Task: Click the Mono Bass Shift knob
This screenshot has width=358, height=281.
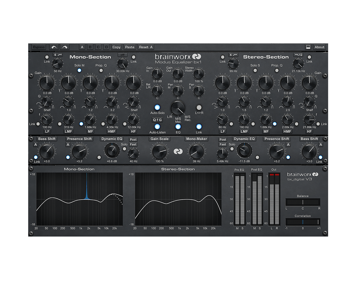Action: click(47, 151)
